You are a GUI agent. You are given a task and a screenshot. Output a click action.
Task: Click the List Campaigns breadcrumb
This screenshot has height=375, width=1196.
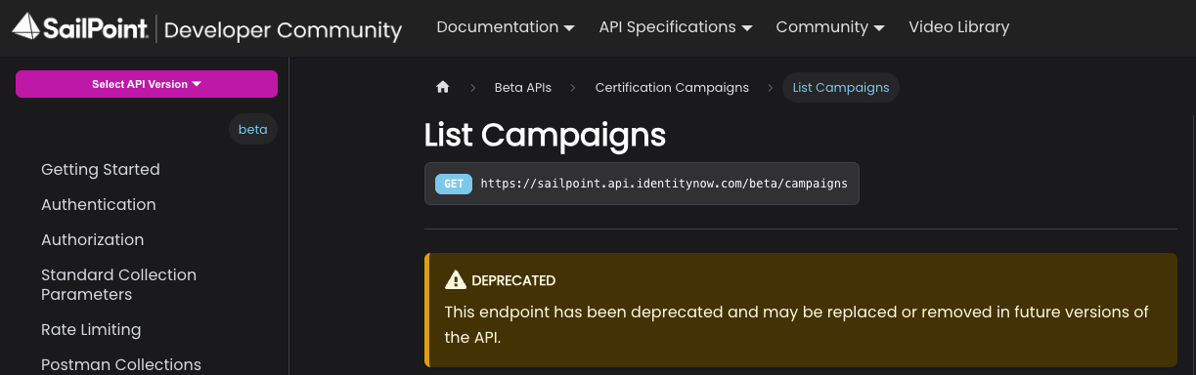click(841, 87)
